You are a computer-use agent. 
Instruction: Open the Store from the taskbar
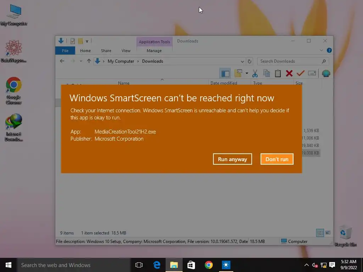coord(191,265)
